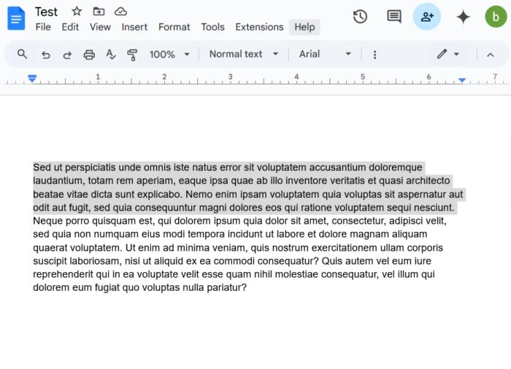Open the Insert menu
Image resolution: width=511 pixels, height=369 pixels.
[134, 27]
